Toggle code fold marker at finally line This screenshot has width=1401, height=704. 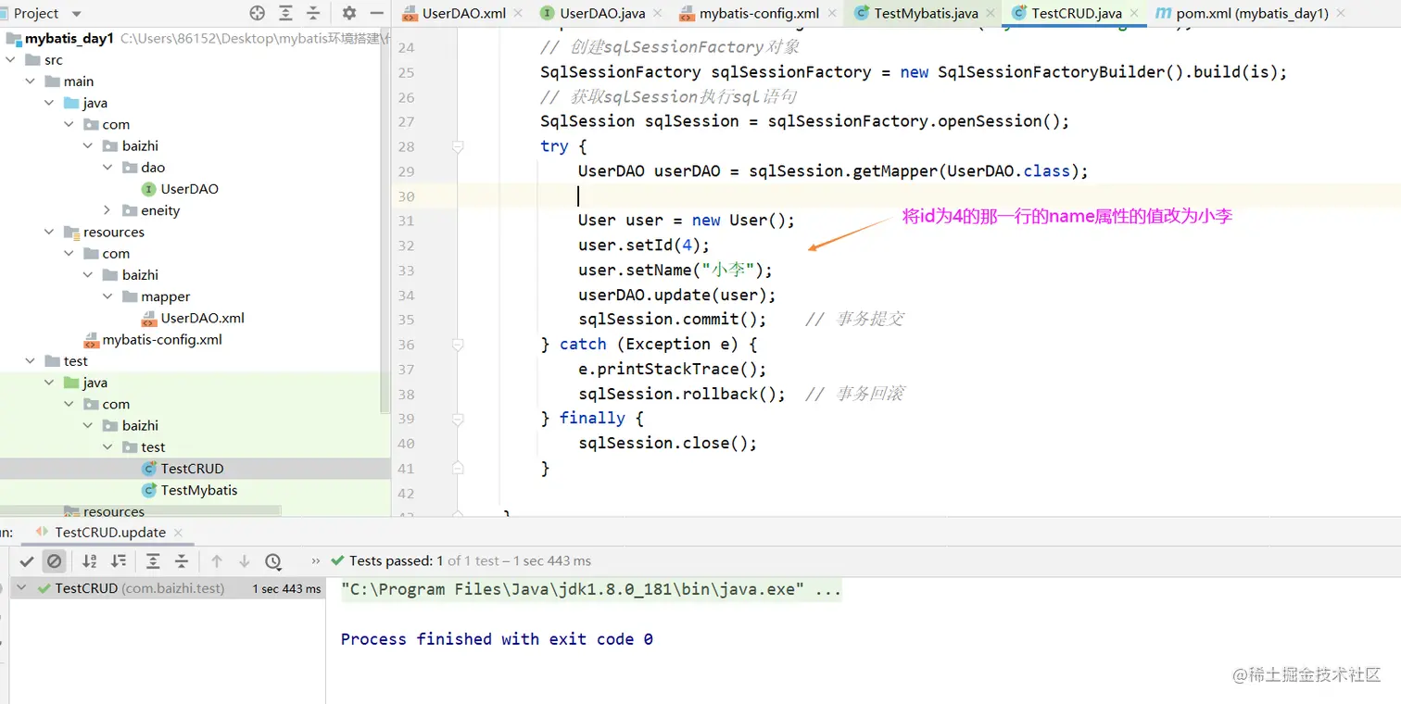tap(457, 419)
